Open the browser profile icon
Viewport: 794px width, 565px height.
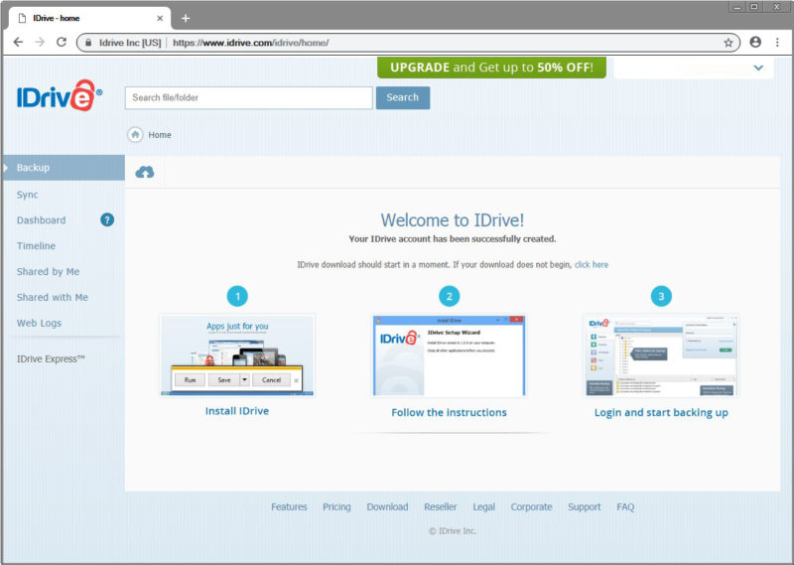(x=755, y=42)
